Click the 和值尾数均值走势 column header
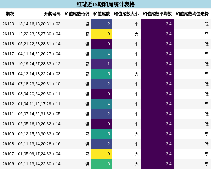This screenshot has width=211, height=169. [x=192, y=14]
